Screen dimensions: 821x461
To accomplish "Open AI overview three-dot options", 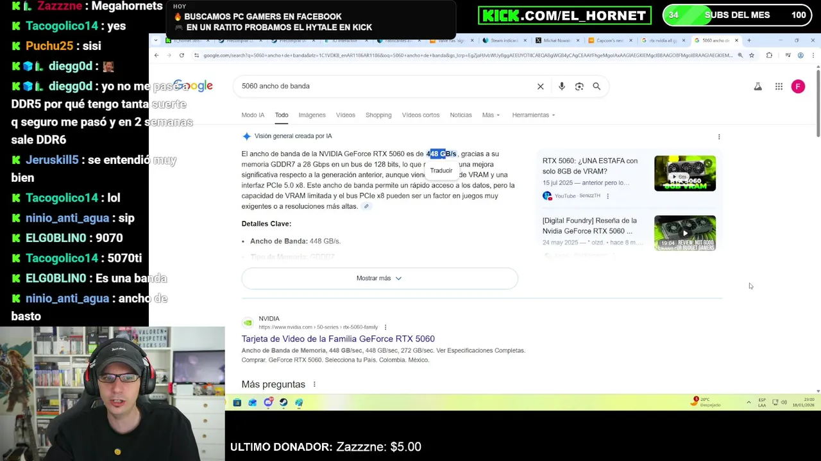I will click(719, 136).
